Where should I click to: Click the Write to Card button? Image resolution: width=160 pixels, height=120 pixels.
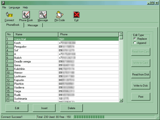click(141, 63)
